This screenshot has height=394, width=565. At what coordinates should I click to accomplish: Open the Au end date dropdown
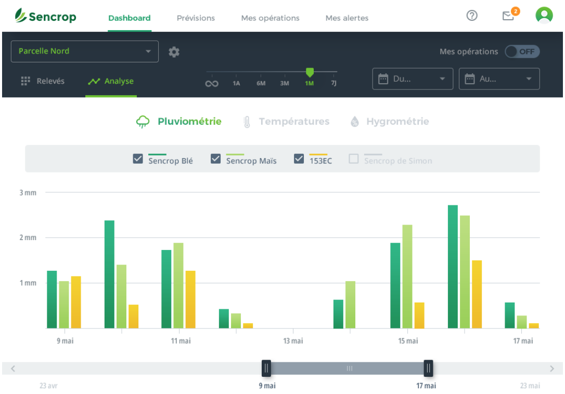[499, 79]
